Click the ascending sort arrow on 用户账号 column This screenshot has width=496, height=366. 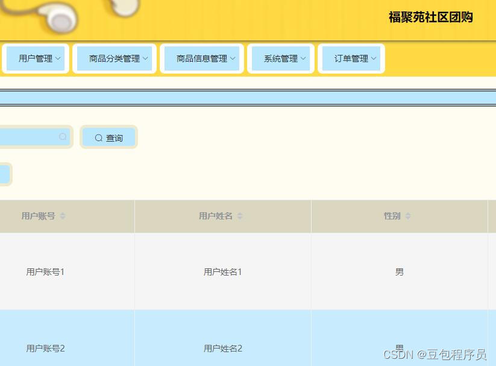(x=62, y=213)
